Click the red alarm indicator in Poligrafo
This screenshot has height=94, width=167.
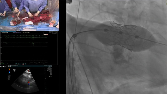[x=46, y=34]
